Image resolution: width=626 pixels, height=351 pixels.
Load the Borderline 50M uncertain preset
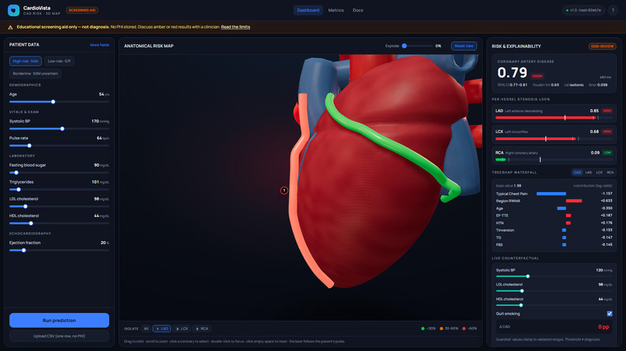click(35, 74)
